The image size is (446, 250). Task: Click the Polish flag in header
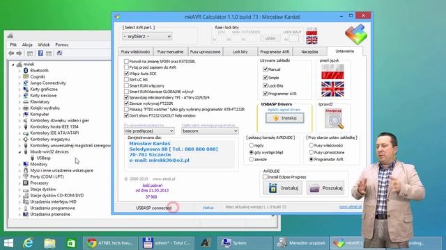point(312,31)
